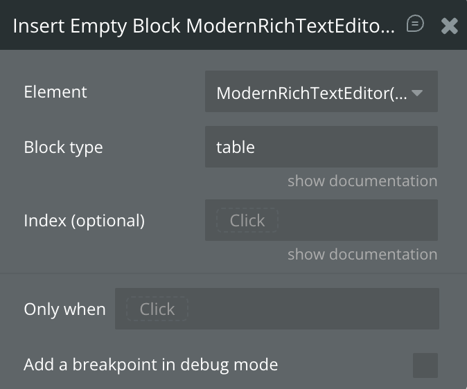
Task: Show documentation for Index (optional)
Action: 362,255
